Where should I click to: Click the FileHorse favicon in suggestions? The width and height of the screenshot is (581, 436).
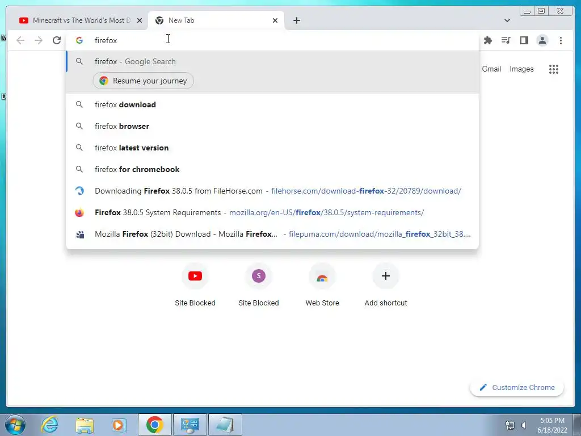click(x=79, y=191)
